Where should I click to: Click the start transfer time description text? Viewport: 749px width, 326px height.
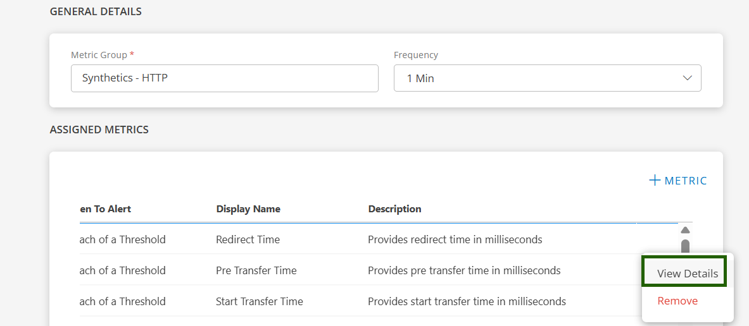click(x=467, y=301)
